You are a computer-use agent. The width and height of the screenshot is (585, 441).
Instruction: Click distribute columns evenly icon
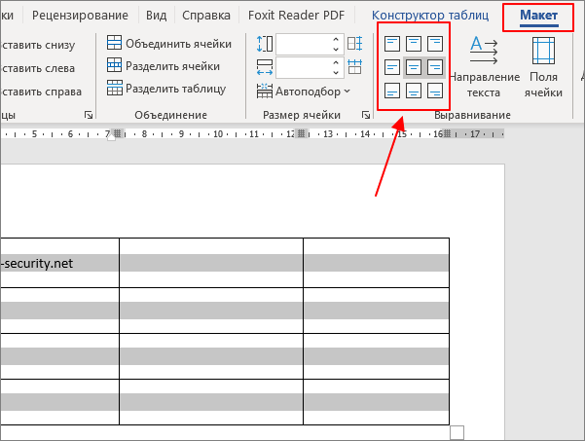(x=355, y=67)
